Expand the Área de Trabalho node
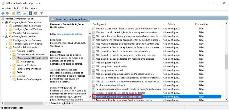 (x=10, y=51)
